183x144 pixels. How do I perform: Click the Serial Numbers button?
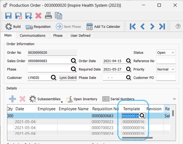click(118, 99)
